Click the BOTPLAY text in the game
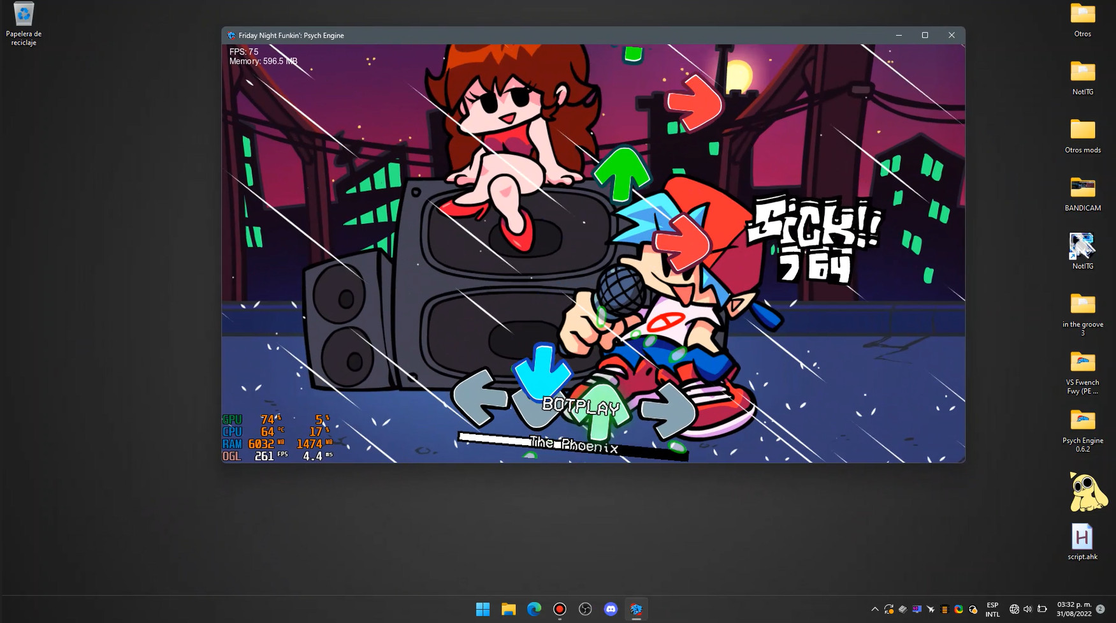This screenshot has width=1116, height=623. click(580, 406)
